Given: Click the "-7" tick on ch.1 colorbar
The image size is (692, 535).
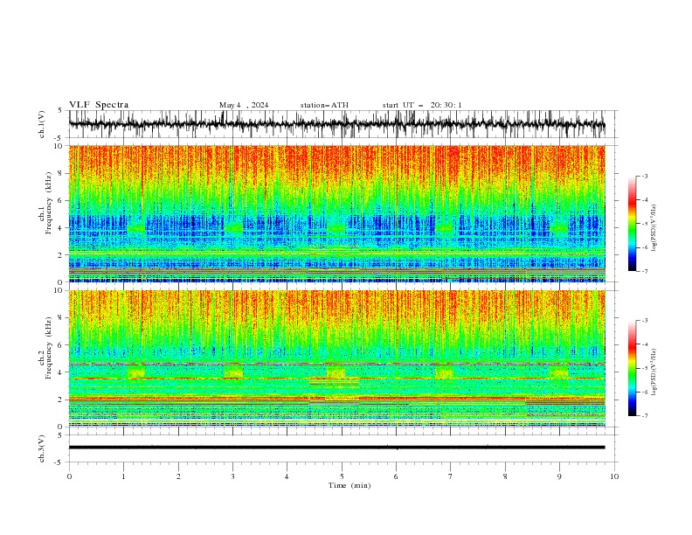Looking at the screenshot, I should (x=645, y=271).
